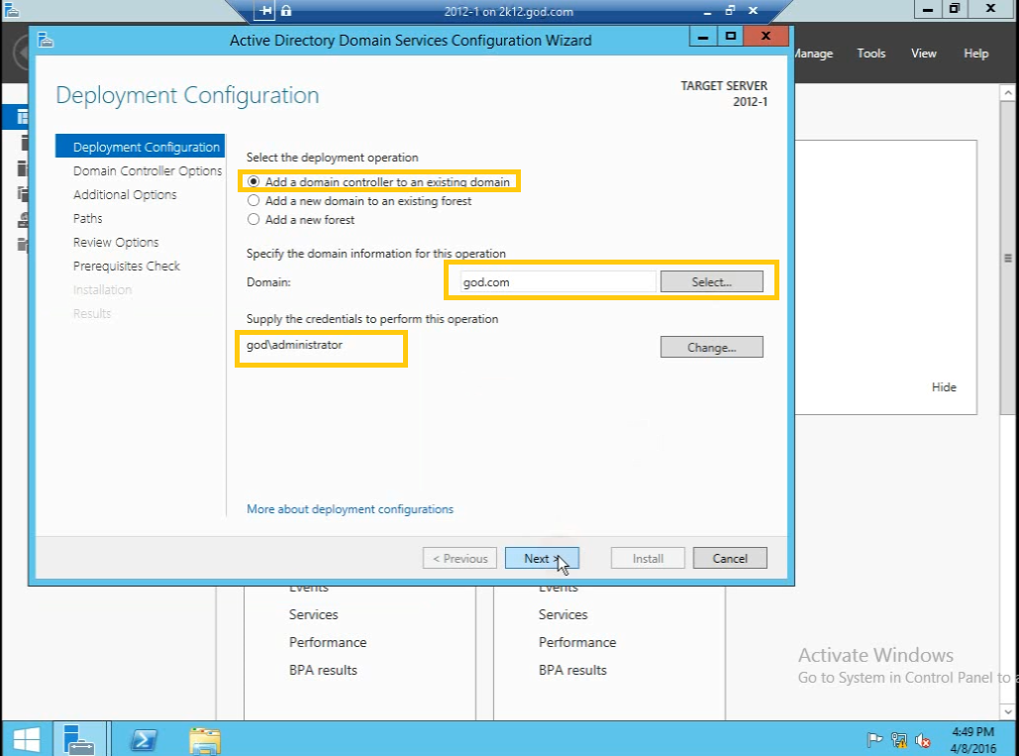Image resolution: width=1019 pixels, height=756 pixels.
Task: Click the Server Manager vertical scrollbar thumb
Action: click(x=1008, y=258)
